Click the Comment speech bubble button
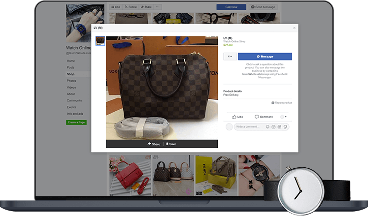This screenshot has height=216, width=368. 264,117
